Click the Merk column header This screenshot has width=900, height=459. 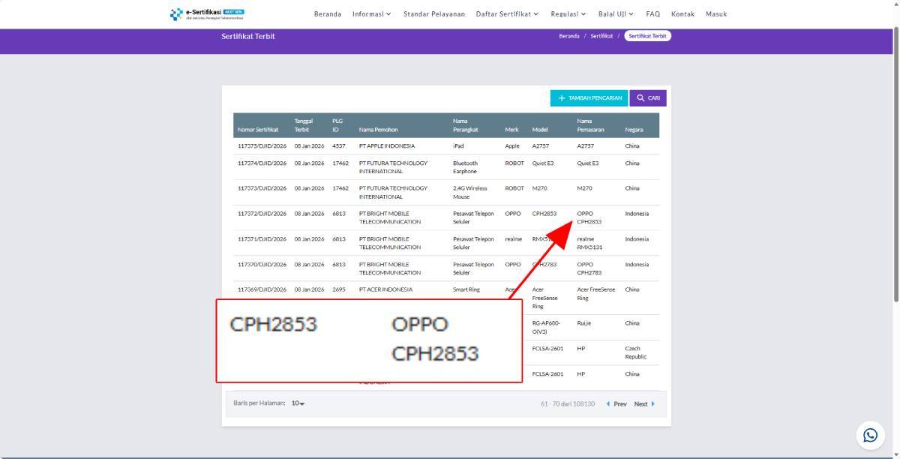[511, 130]
